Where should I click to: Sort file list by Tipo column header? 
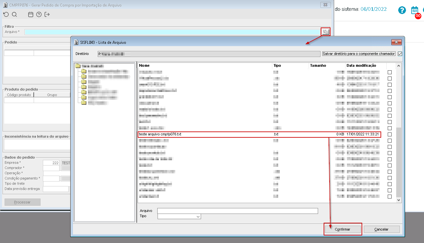(290, 66)
